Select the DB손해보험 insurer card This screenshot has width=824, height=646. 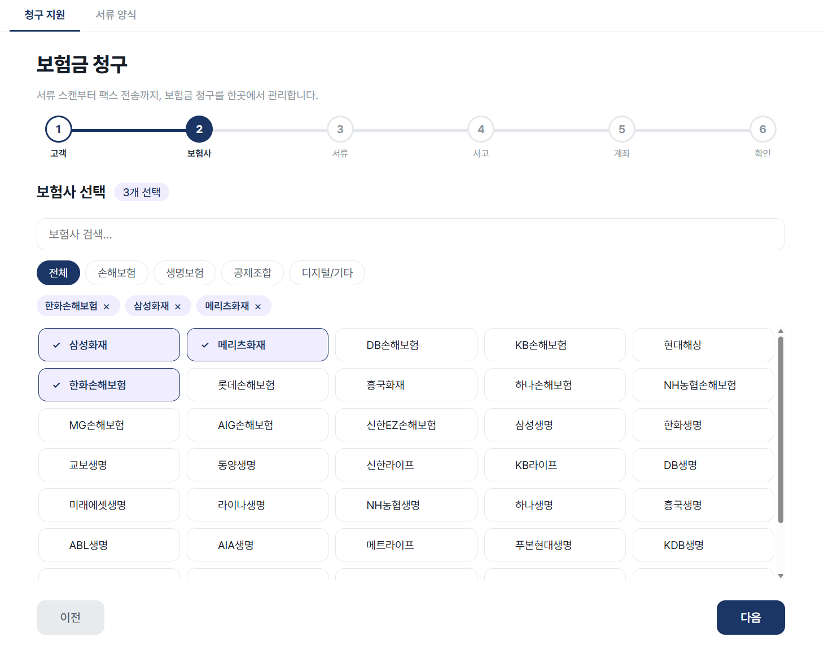pos(406,345)
